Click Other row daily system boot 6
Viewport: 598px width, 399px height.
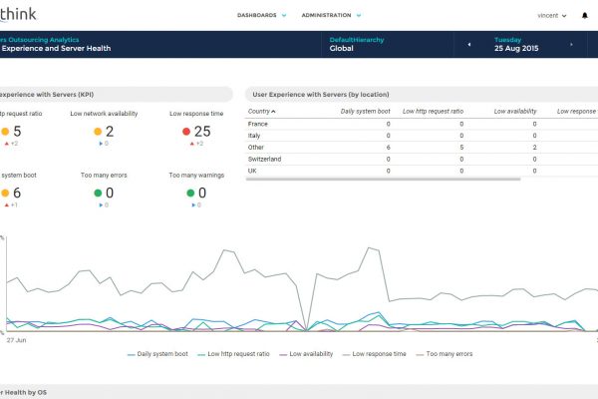[388, 147]
